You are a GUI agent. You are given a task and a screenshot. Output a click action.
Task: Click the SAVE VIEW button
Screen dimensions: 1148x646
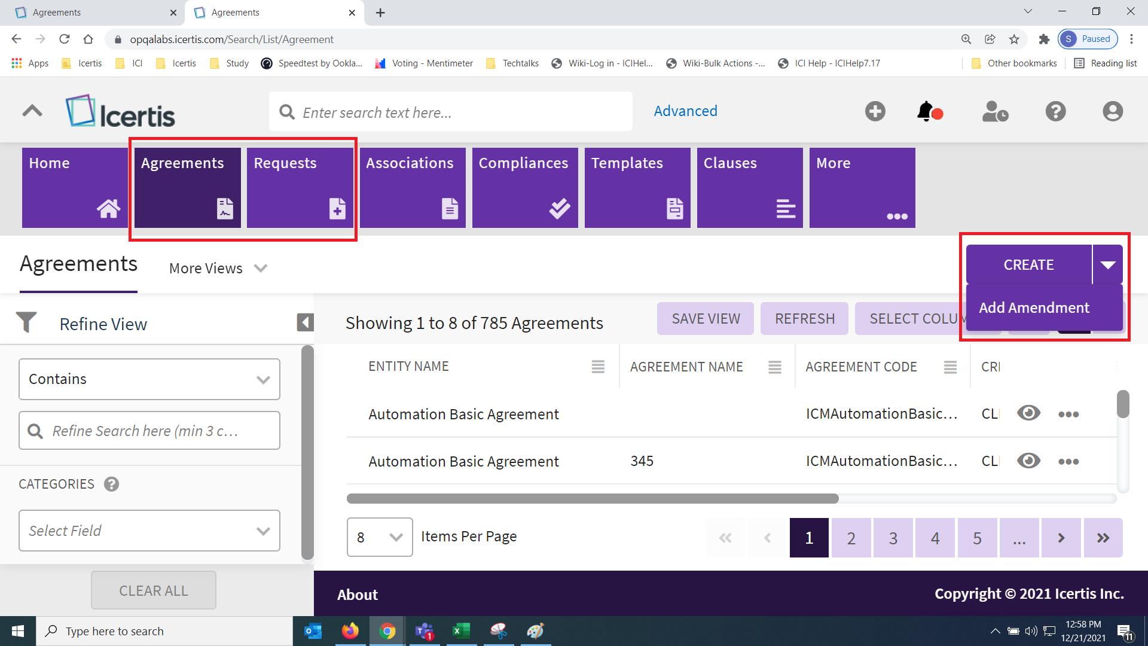click(x=706, y=319)
